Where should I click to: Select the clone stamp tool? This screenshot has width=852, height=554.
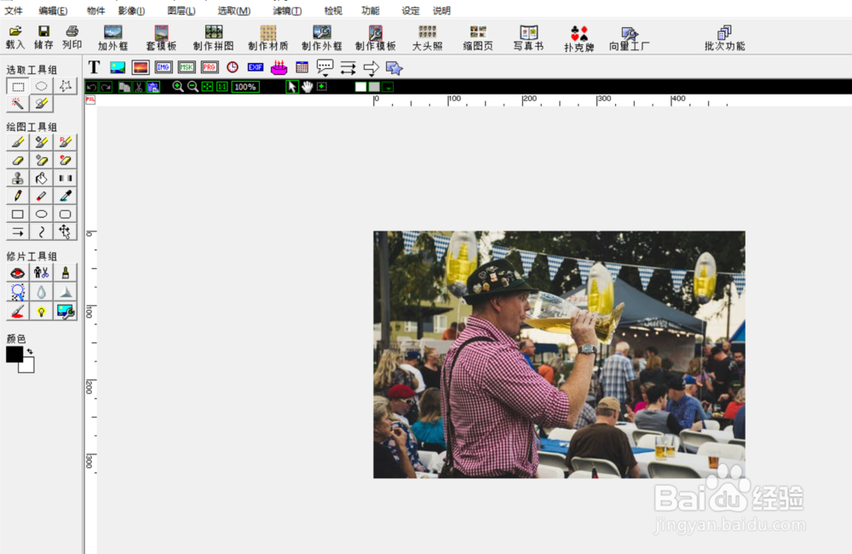click(x=18, y=178)
